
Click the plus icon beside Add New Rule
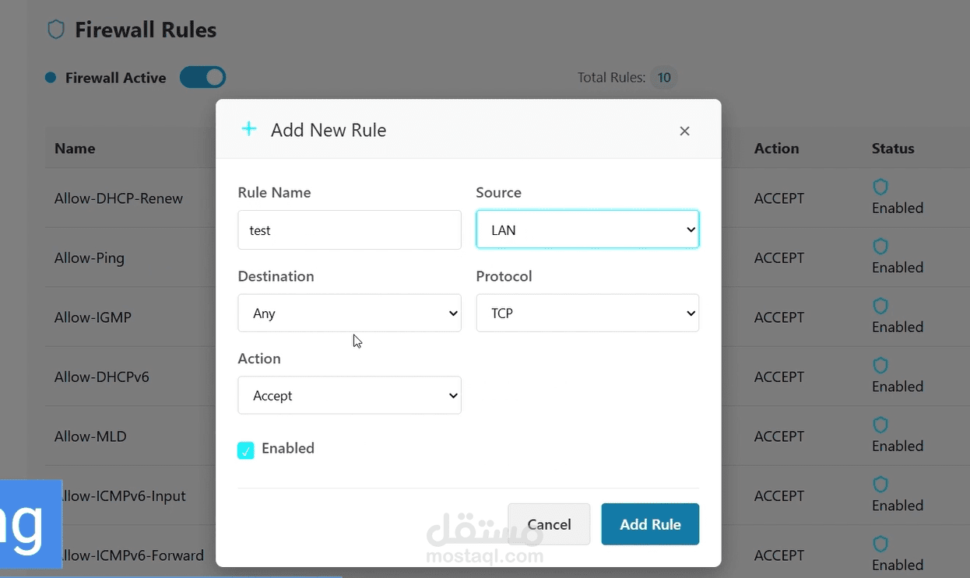[x=248, y=129]
